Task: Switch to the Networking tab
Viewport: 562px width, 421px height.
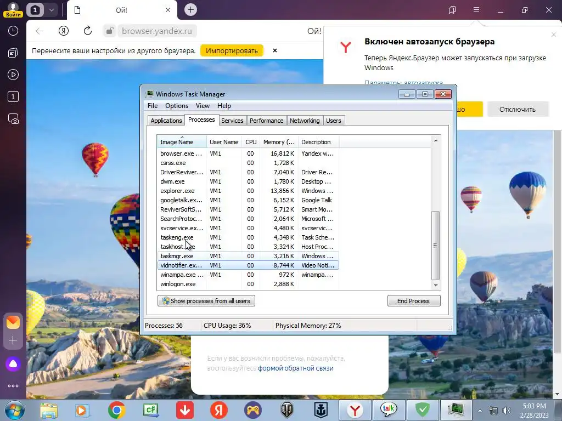Action: pyautogui.click(x=305, y=121)
